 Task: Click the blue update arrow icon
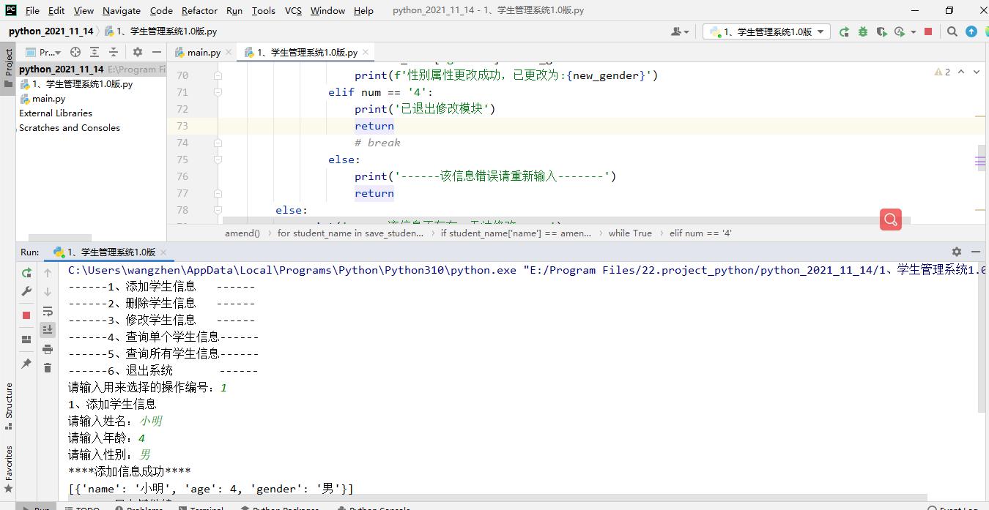pyautogui.click(x=971, y=31)
